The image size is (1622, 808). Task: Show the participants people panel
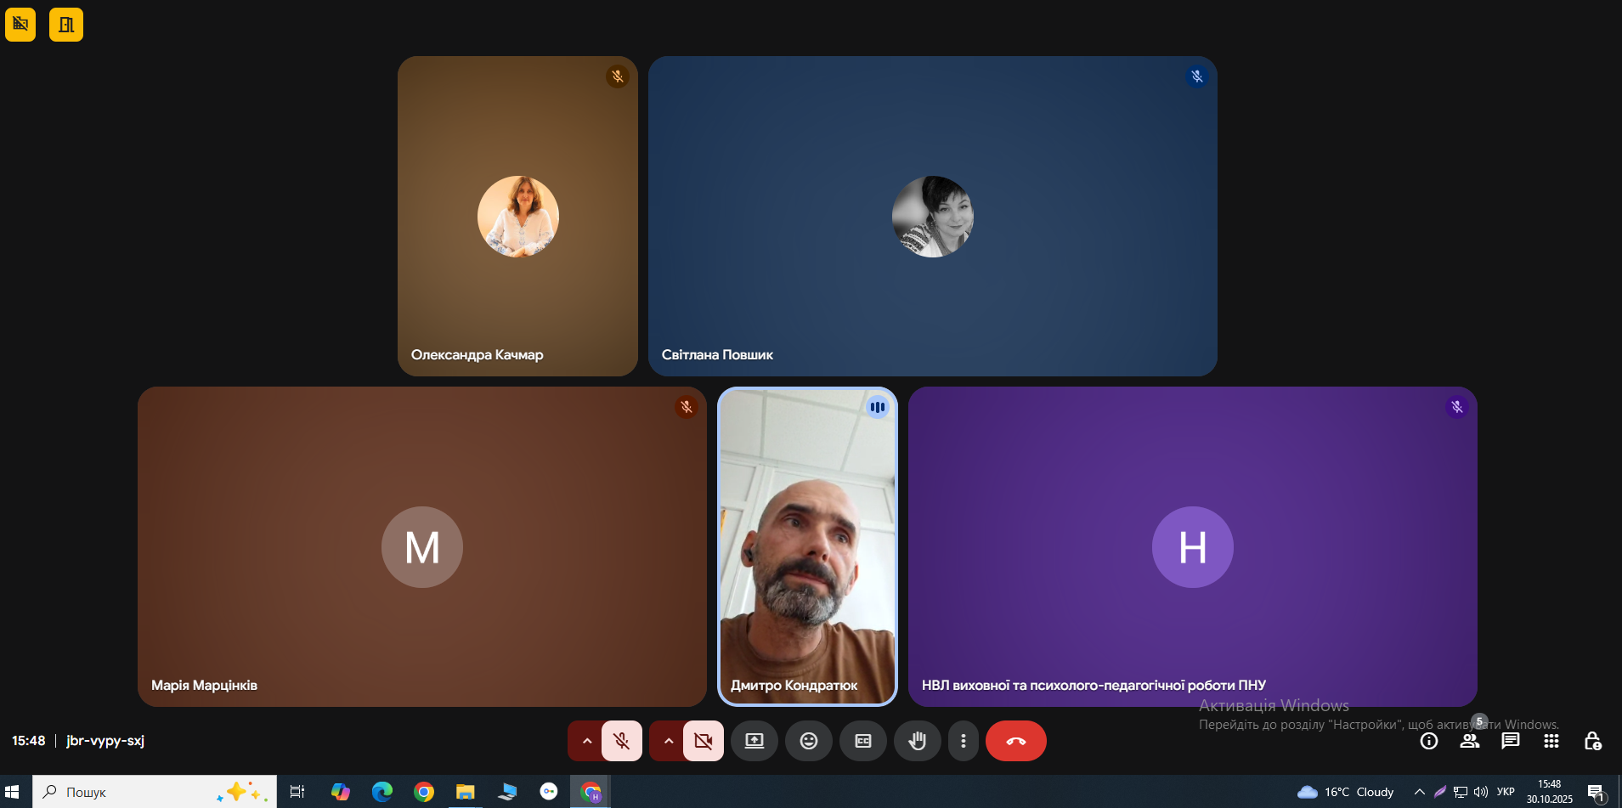[1470, 741]
